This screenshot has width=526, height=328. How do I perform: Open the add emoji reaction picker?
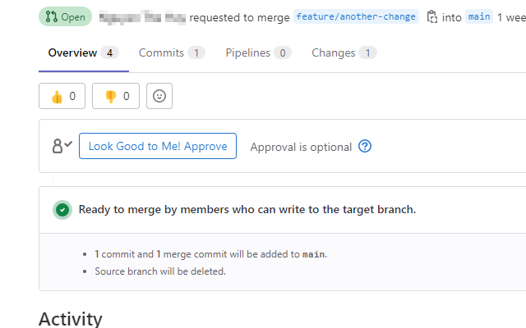point(159,96)
